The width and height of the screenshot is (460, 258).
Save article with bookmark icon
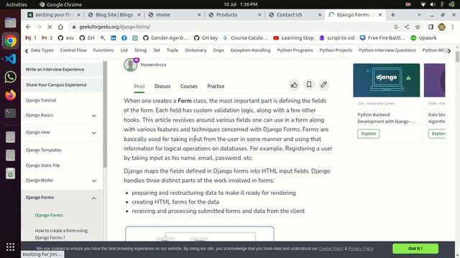tap(309, 85)
